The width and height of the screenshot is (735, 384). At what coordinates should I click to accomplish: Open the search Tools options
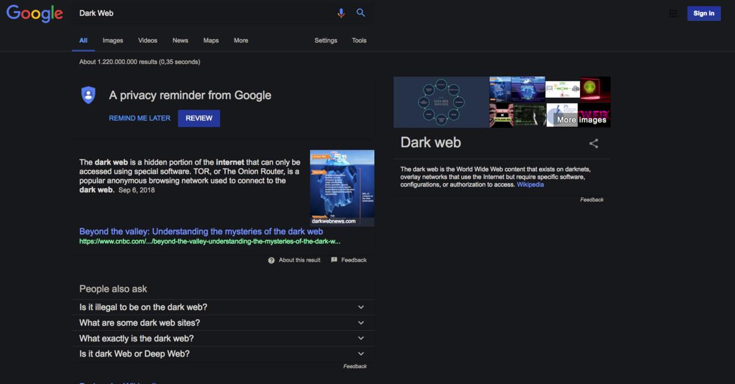point(359,40)
